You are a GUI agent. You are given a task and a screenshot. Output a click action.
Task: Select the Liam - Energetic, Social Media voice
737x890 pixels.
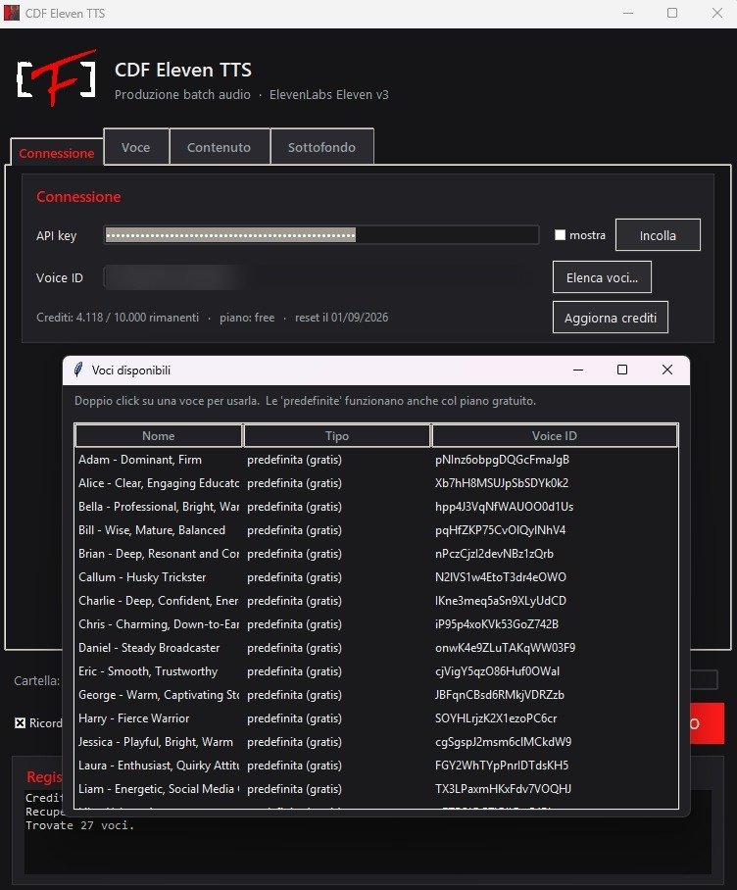(376, 790)
